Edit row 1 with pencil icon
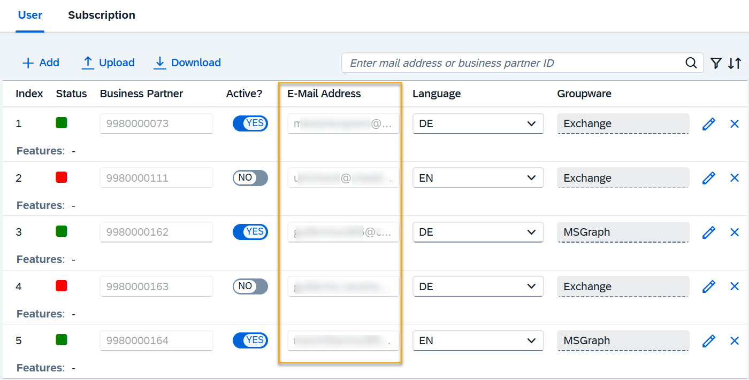The height and width of the screenshot is (380, 749). coord(709,124)
